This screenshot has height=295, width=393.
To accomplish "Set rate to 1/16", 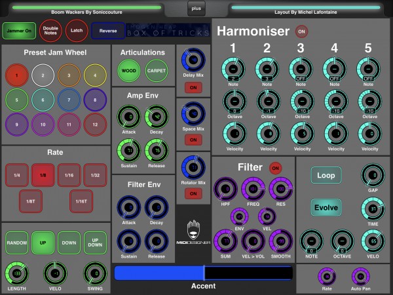I will 69,175.
